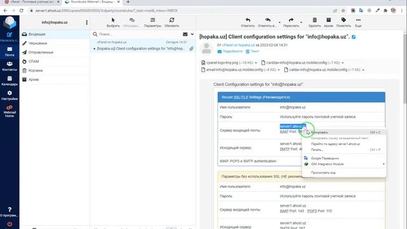407x229 pixels.
Task: Choose Копировать in context menu
Action: point(344,132)
